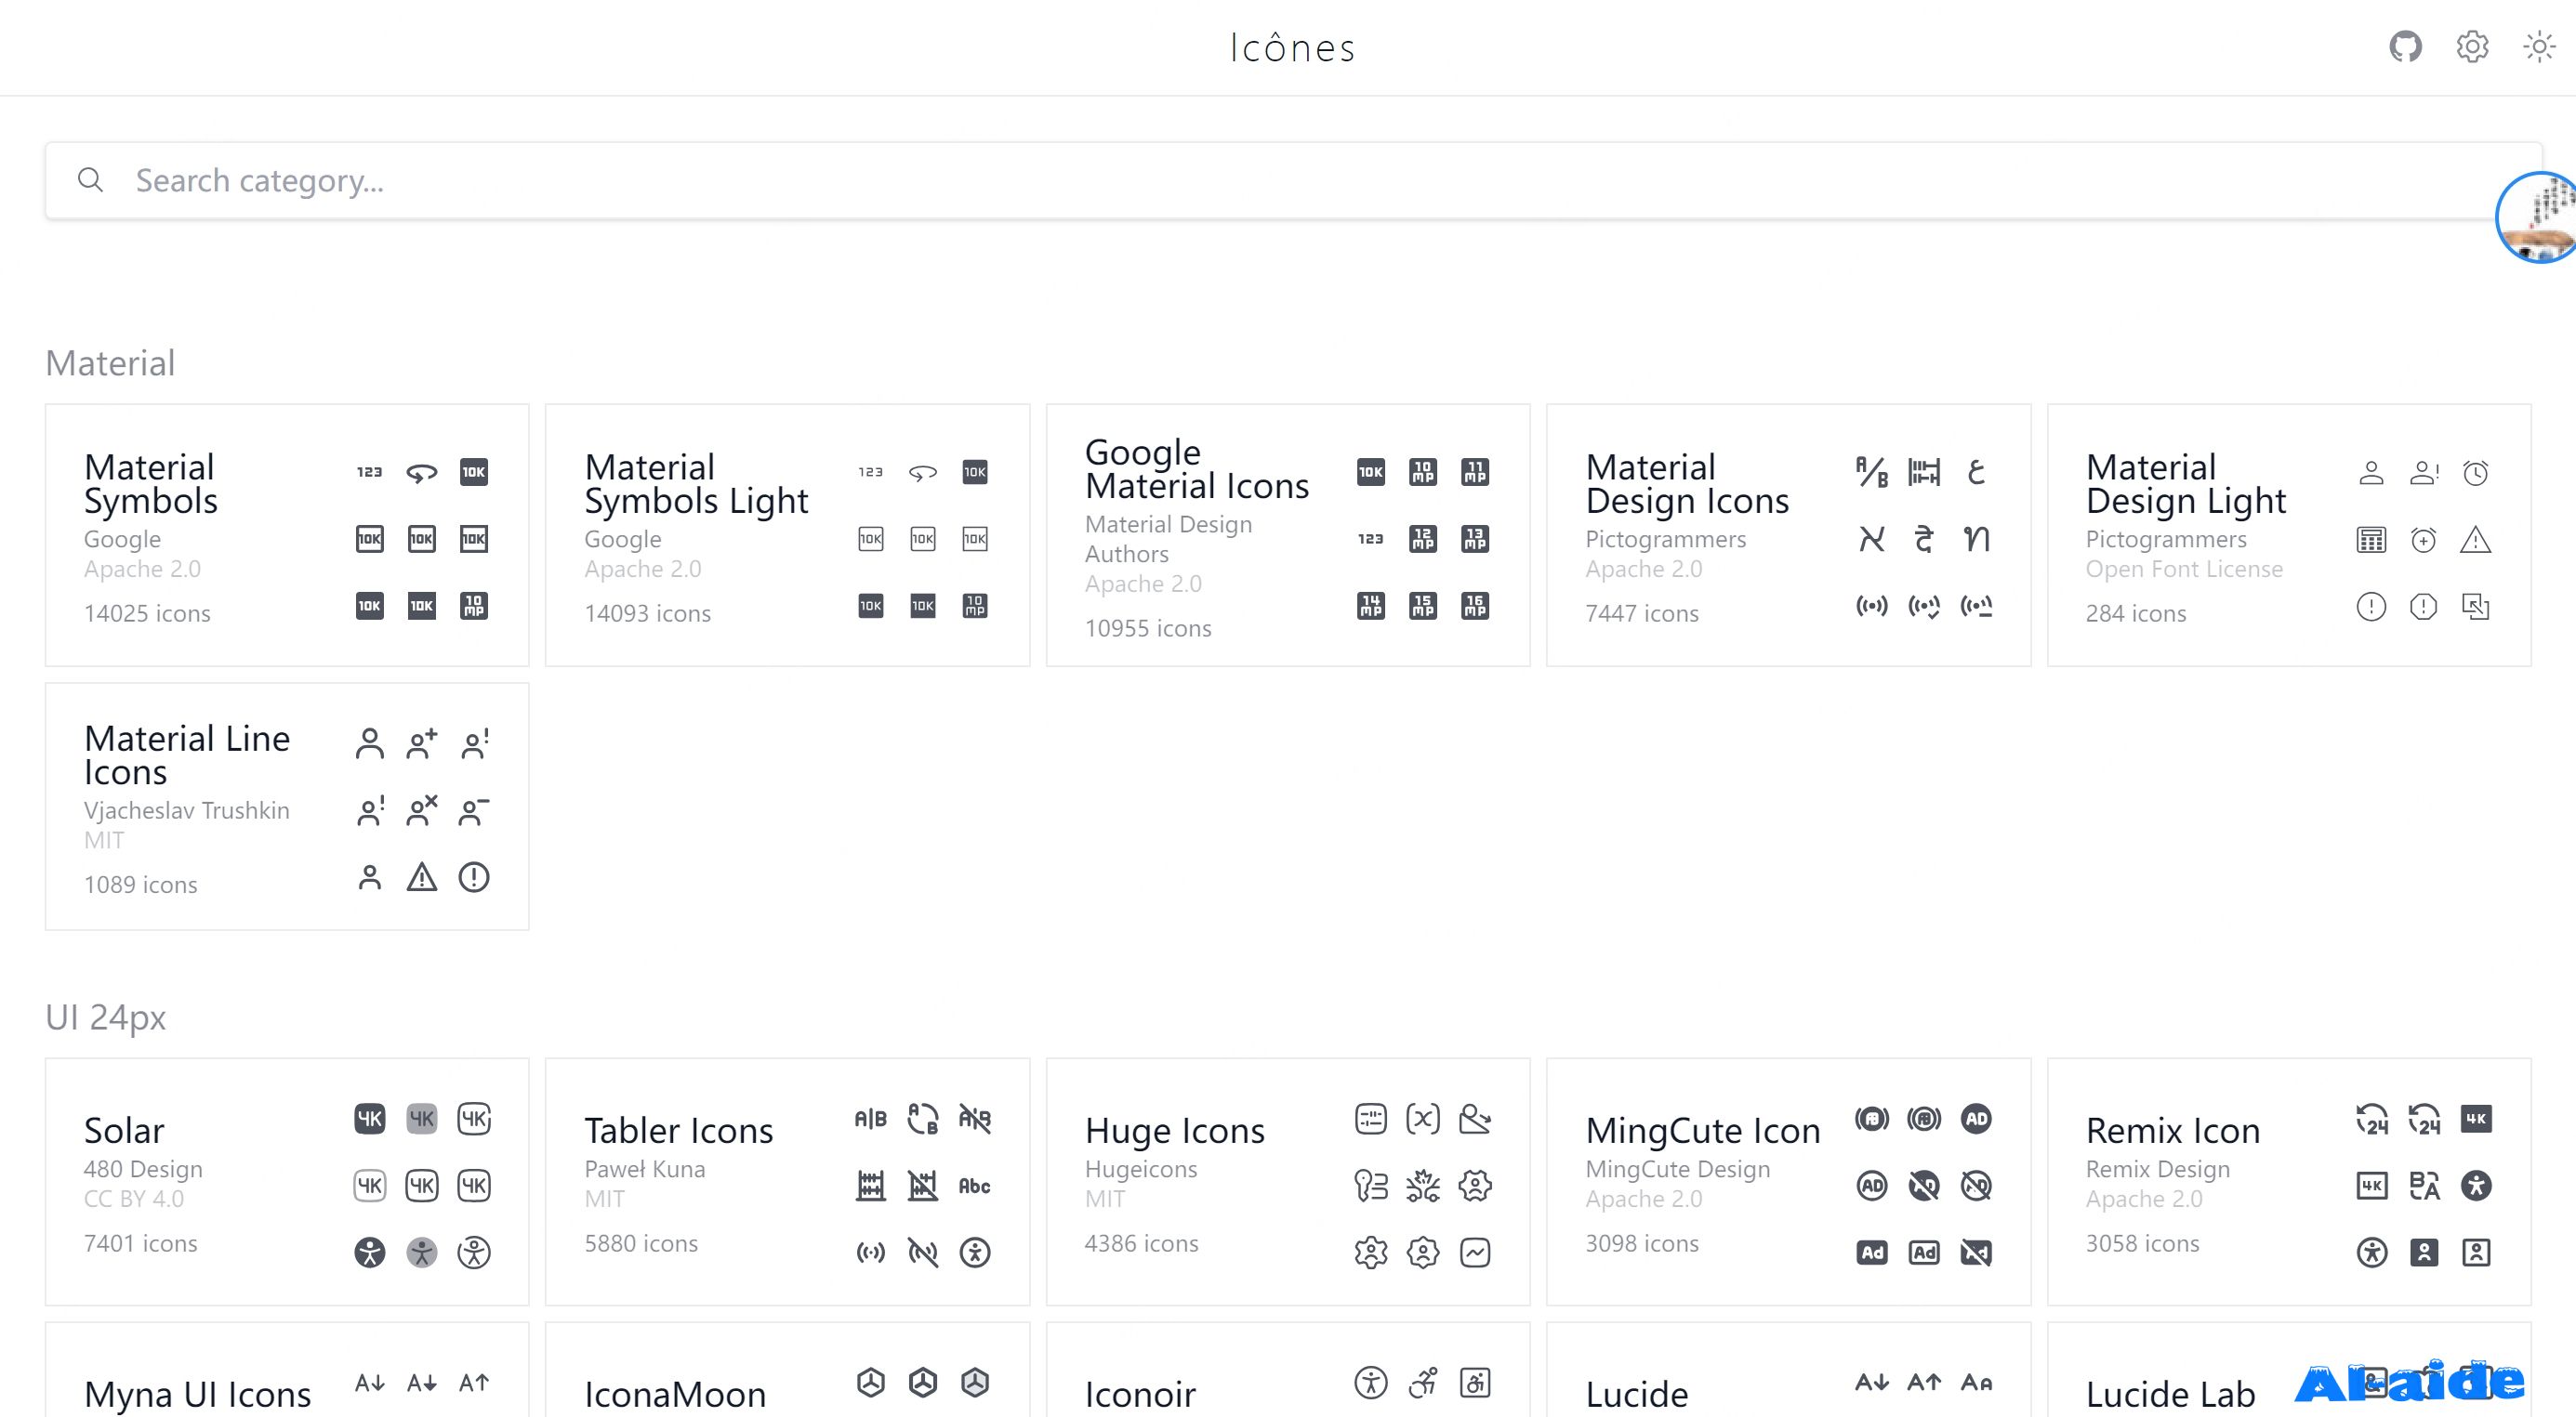2576x1417 pixels.
Task: Click the 16MP icon in Google Material Icons
Action: [x=1475, y=606]
